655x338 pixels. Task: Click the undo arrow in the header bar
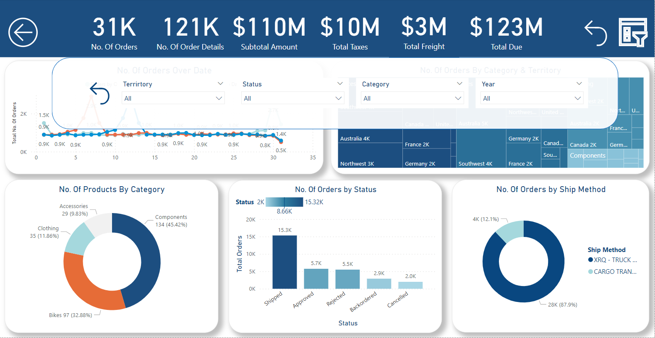[595, 33]
